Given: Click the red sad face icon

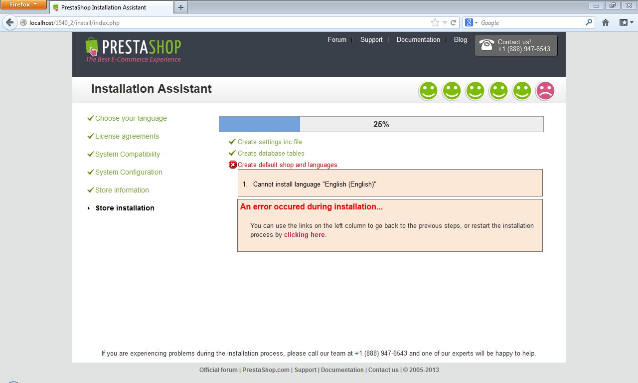Looking at the screenshot, I should [x=545, y=91].
